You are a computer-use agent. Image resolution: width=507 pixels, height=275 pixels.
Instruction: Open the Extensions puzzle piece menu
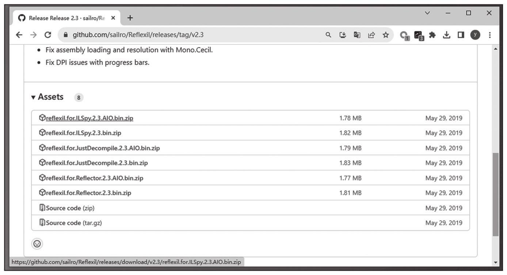[x=432, y=35]
